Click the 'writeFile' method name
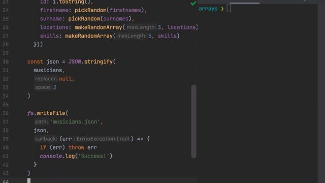This screenshot has width=325, height=183. click(x=51, y=113)
